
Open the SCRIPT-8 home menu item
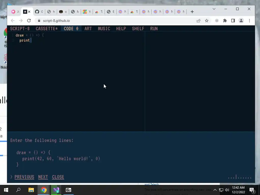click(x=20, y=28)
